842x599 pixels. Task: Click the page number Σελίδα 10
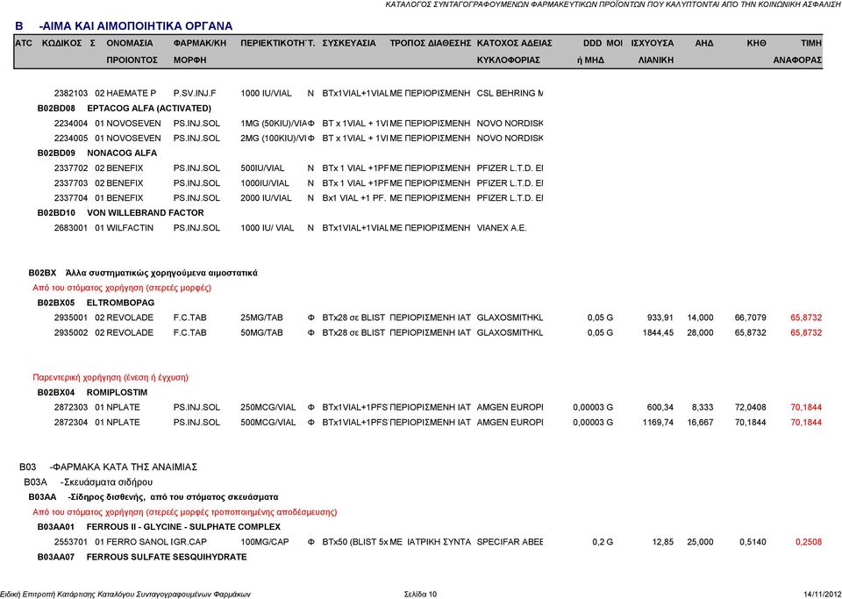pos(420,594)
